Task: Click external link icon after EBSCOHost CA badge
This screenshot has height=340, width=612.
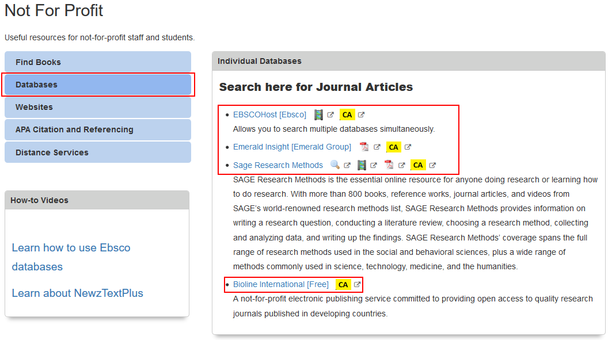Action: (361, 114)
